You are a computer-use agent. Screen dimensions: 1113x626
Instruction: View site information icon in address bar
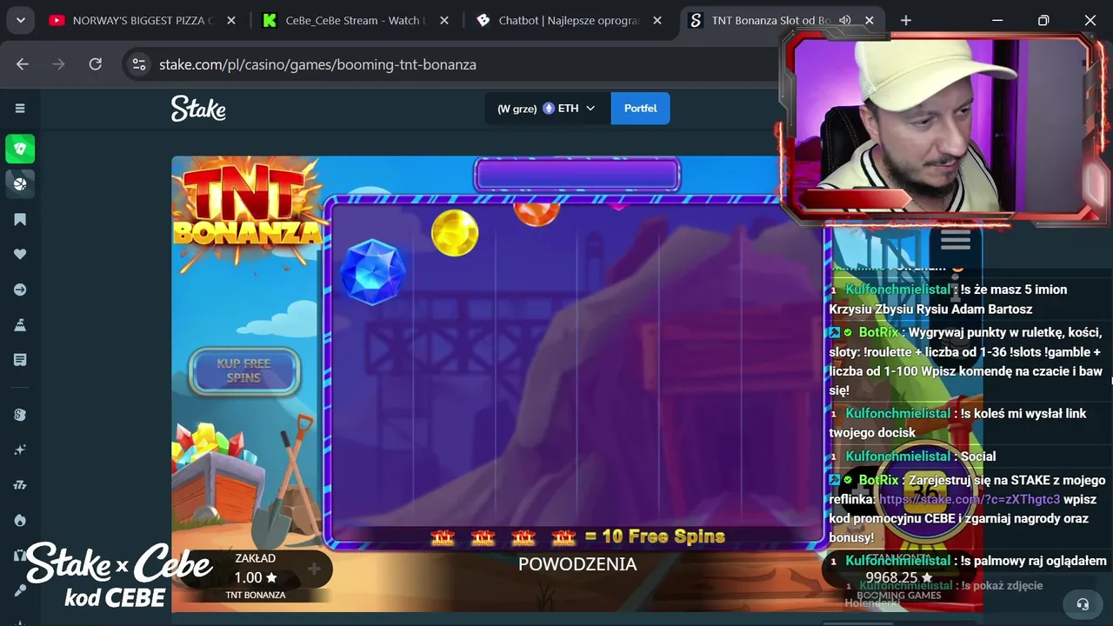click(x=138, y=64)
